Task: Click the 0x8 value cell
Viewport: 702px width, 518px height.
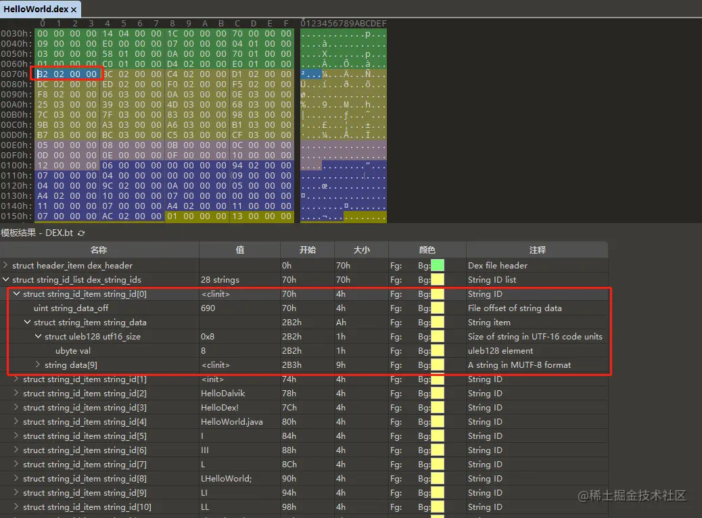Action: point(208,336)
